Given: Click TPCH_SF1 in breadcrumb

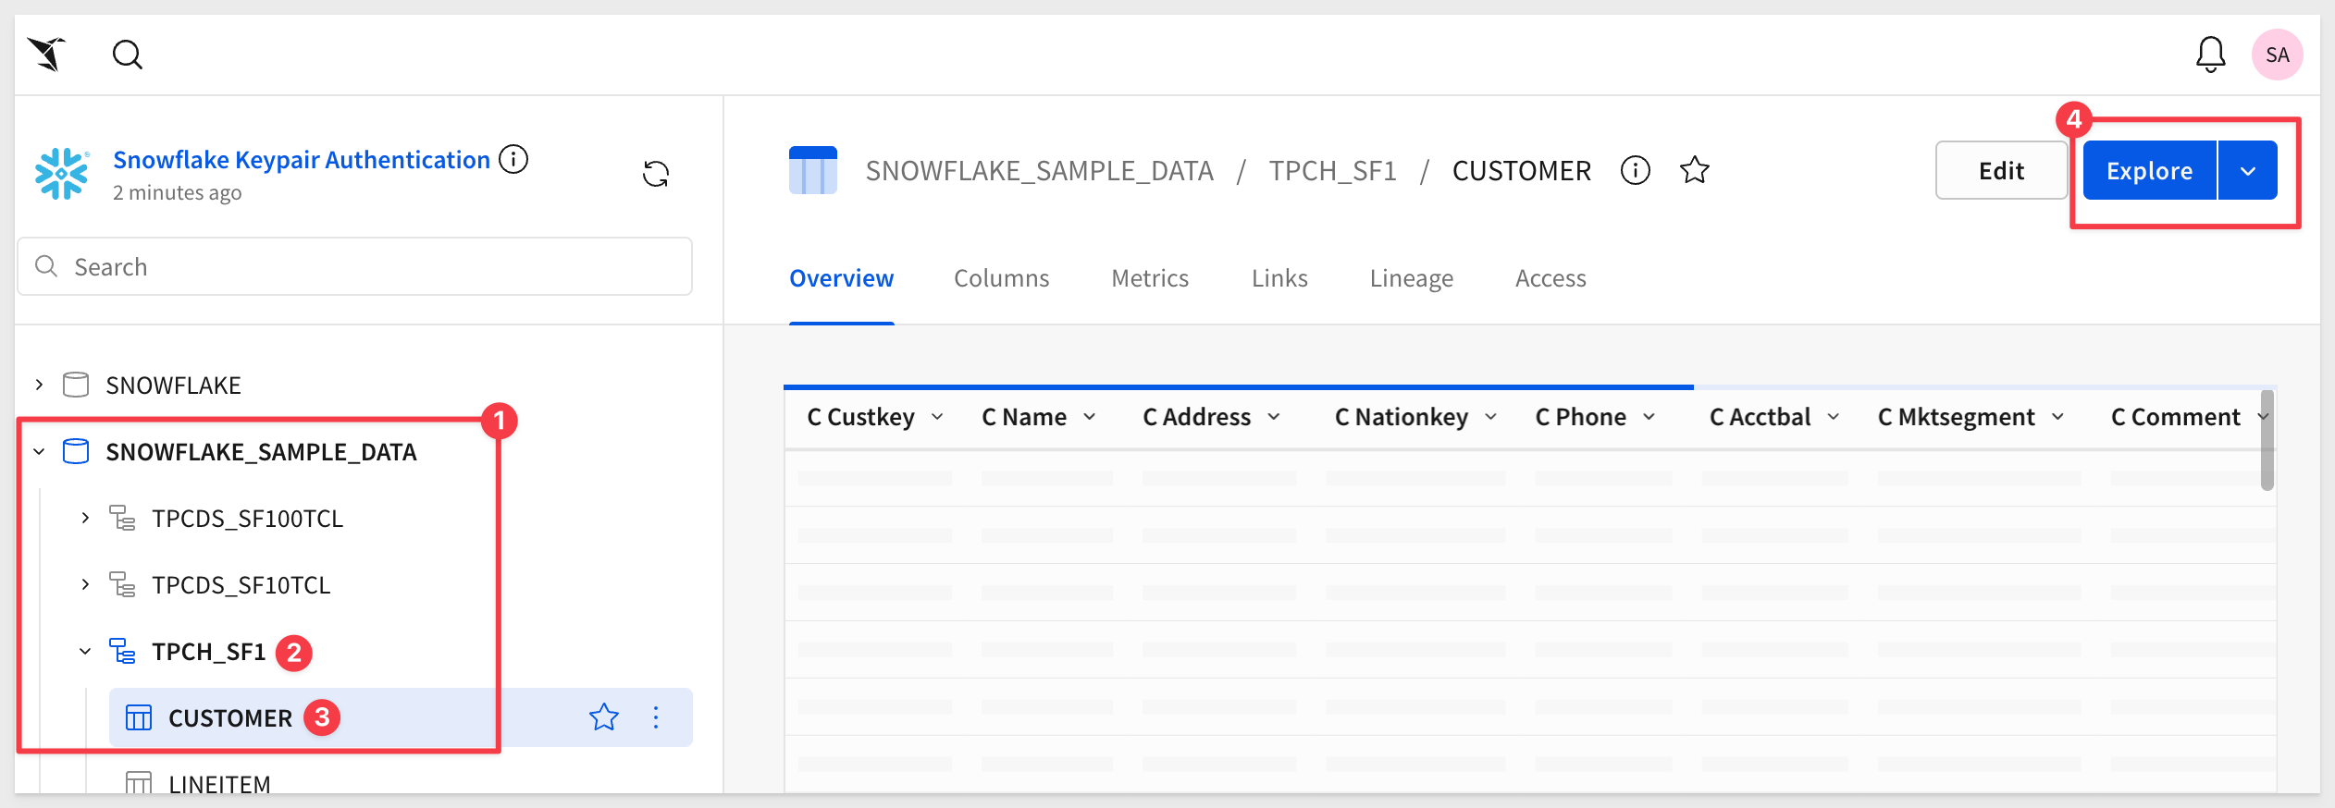Looking at the screenshot, I should pos(1332,170).
